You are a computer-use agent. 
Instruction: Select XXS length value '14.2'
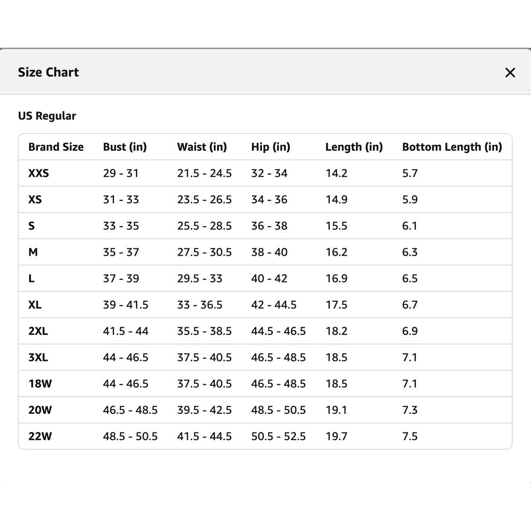click(x=336, y=173)
